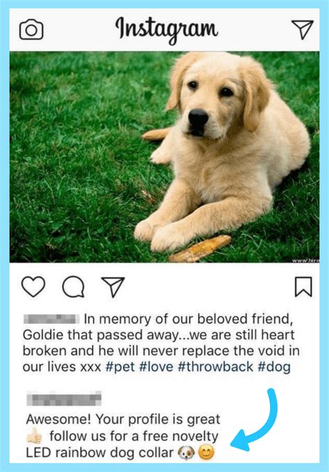Tap the thumbs up emoji in comment
The height and width of the screenshot is (472, 329).
(35, 436)
